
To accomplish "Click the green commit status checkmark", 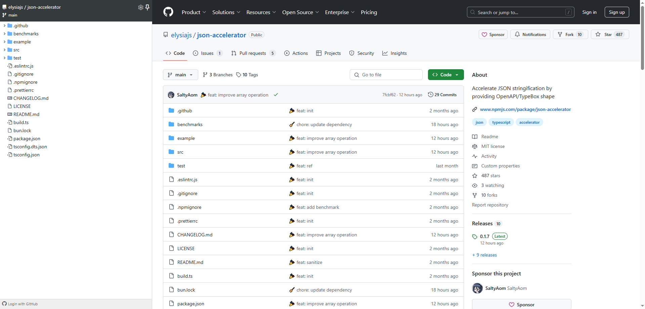I will point(276,95).
